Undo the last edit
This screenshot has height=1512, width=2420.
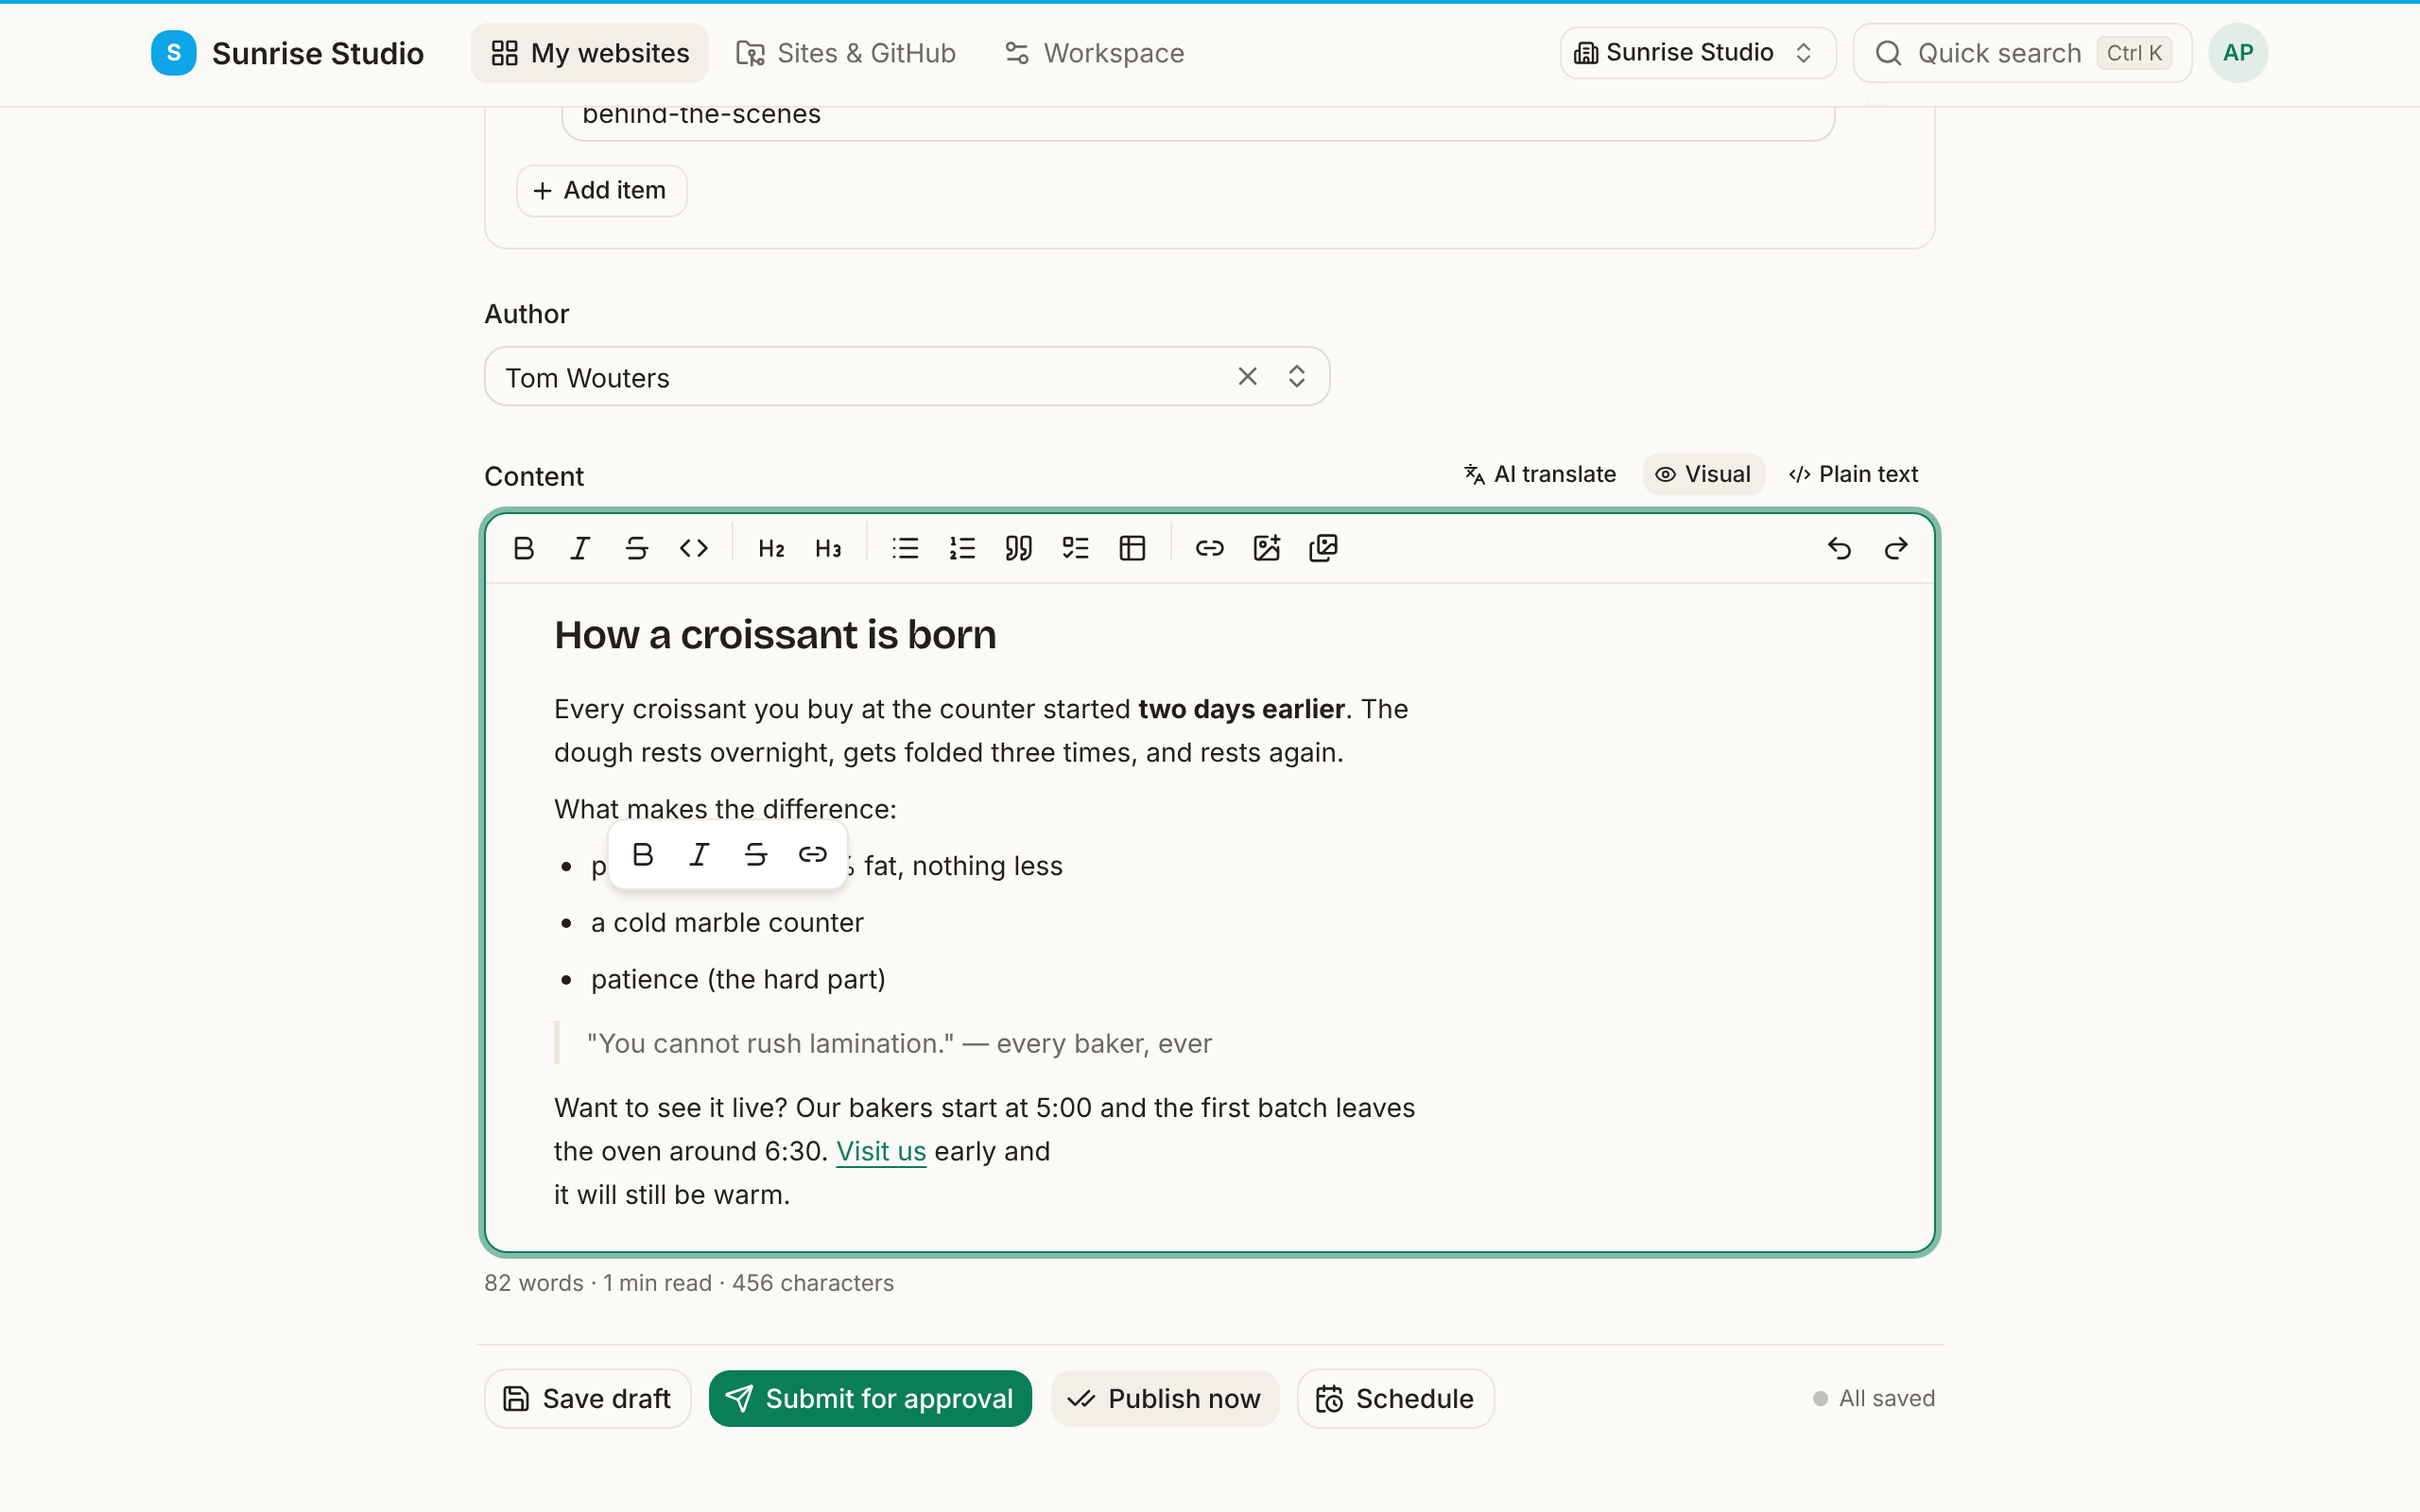click(1839, 548)
